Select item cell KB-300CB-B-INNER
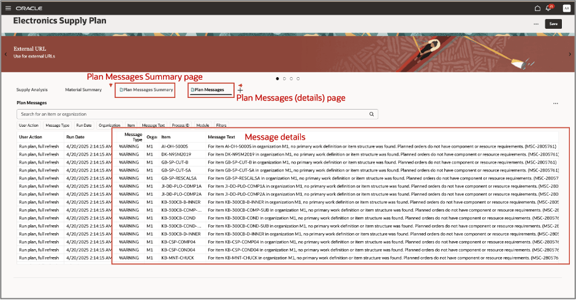Viewport: 576px width, 300px height. point(181,202)
